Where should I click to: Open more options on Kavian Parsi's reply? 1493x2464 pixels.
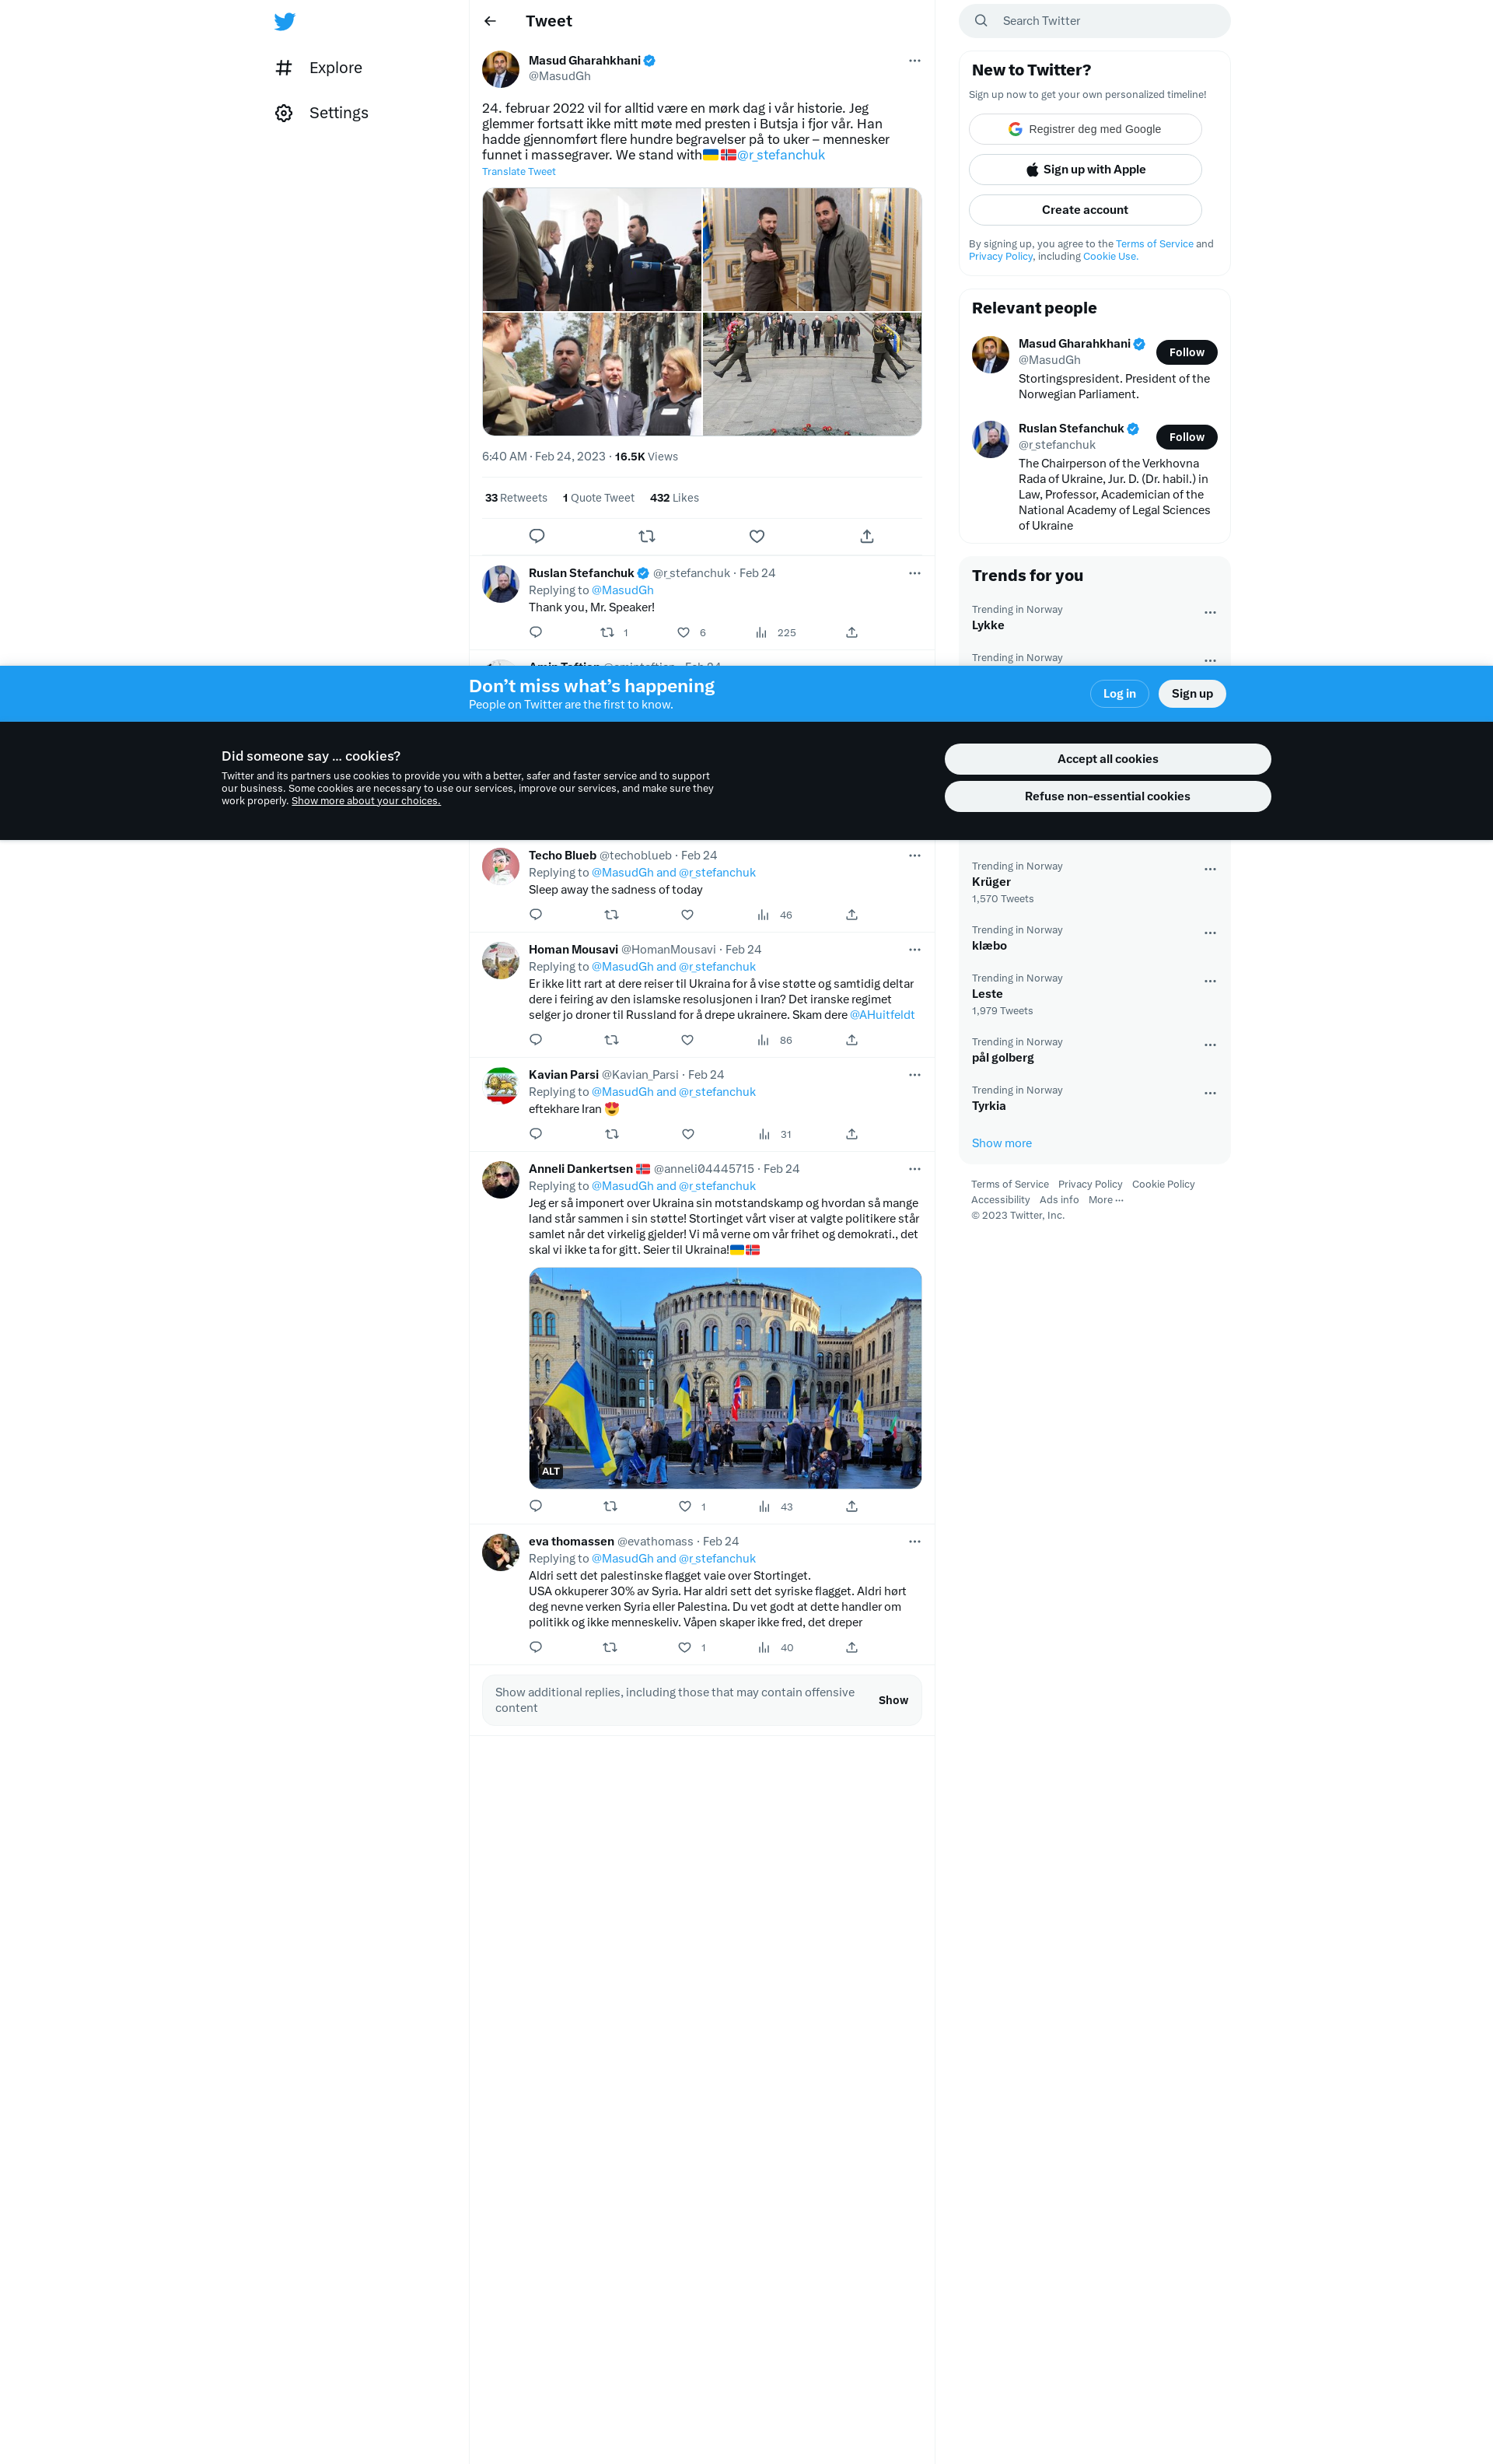(x=914, y=1075)
